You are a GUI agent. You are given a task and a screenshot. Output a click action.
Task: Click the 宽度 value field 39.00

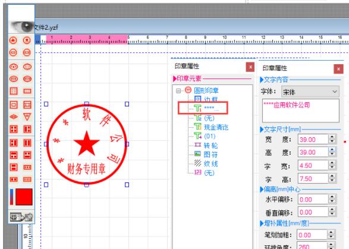[x=313, y=140]
